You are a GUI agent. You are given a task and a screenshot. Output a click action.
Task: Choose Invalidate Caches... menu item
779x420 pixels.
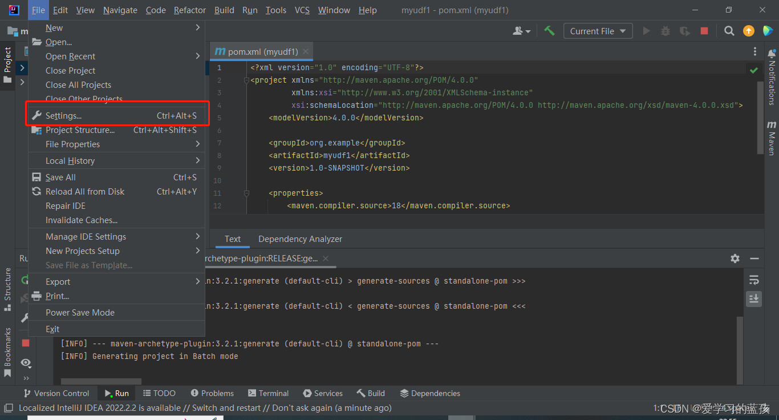pos(116,220)
